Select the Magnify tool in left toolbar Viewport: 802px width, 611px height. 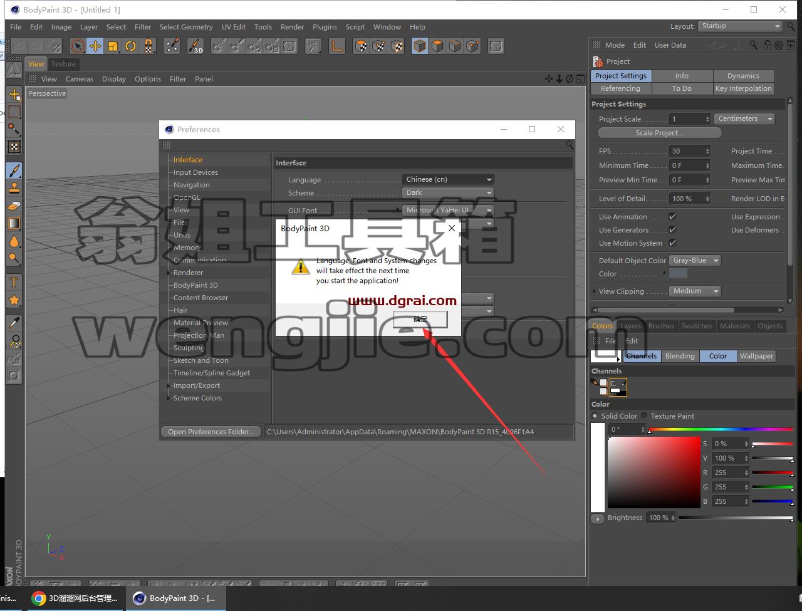14,258
